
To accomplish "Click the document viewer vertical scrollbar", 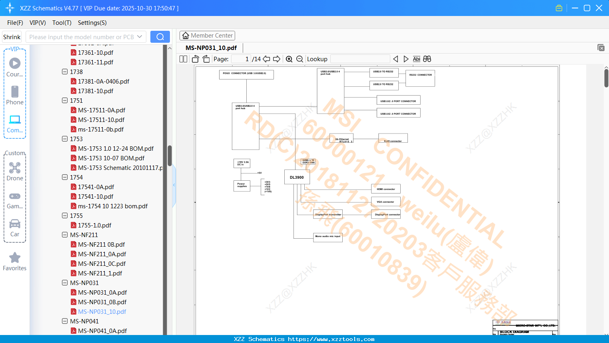I will tap(606, 78).
